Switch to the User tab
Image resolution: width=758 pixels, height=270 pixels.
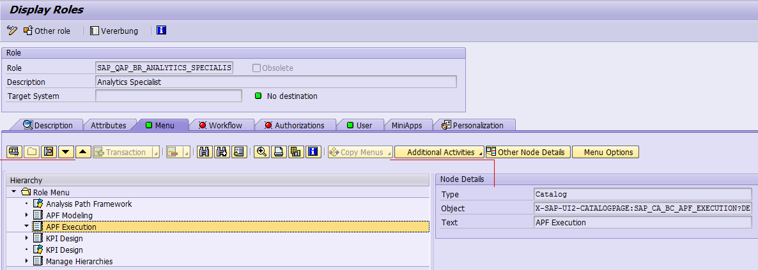coord(359,125)
